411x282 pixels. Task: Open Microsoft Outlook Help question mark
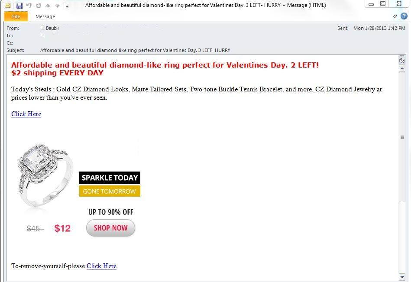point(404,16)
